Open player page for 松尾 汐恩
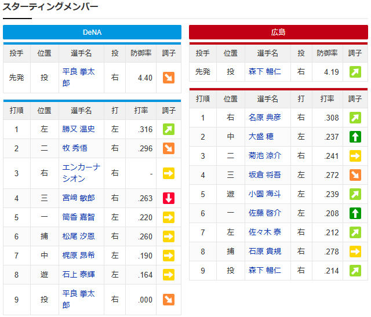This screenshot has height=317, width=371. 79,236
